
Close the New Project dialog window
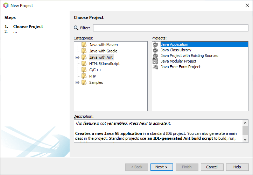pyautogui.click(x=247, y=5)
